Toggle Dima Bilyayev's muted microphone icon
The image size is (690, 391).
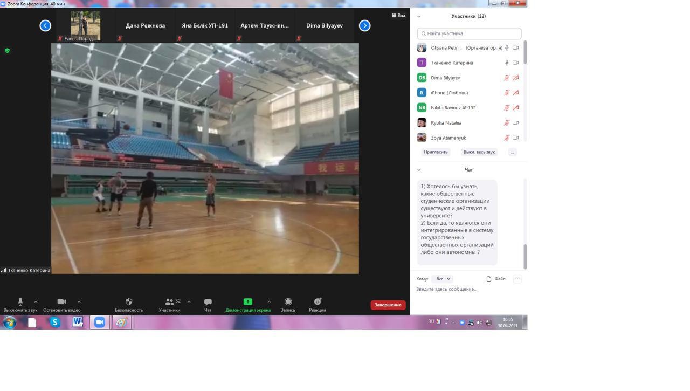coord(506,78)
